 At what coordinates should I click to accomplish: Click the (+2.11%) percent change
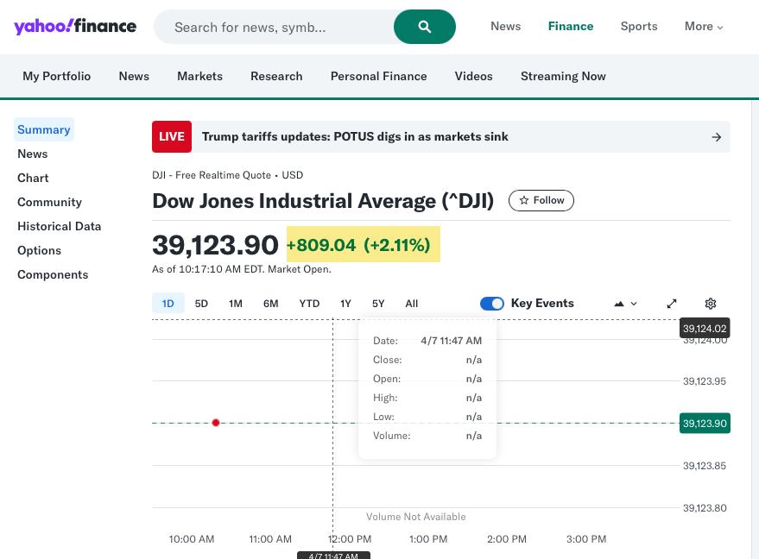pyautogui.click(x=397, y=245)
